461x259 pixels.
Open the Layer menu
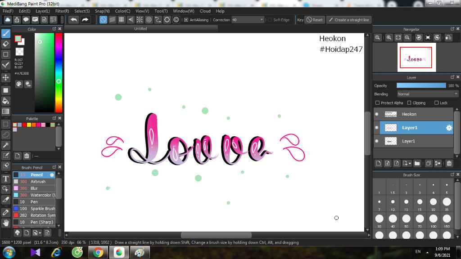43,11
